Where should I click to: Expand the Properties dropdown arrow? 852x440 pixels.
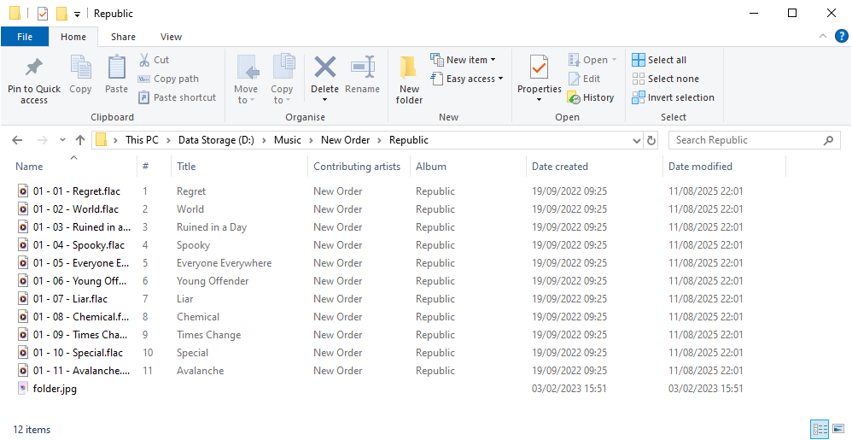[x=539, y=100]
